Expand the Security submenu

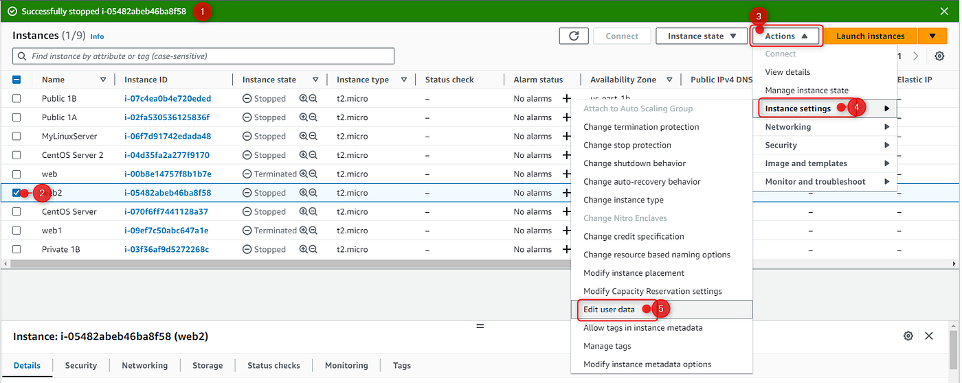[x=825, y=146]
